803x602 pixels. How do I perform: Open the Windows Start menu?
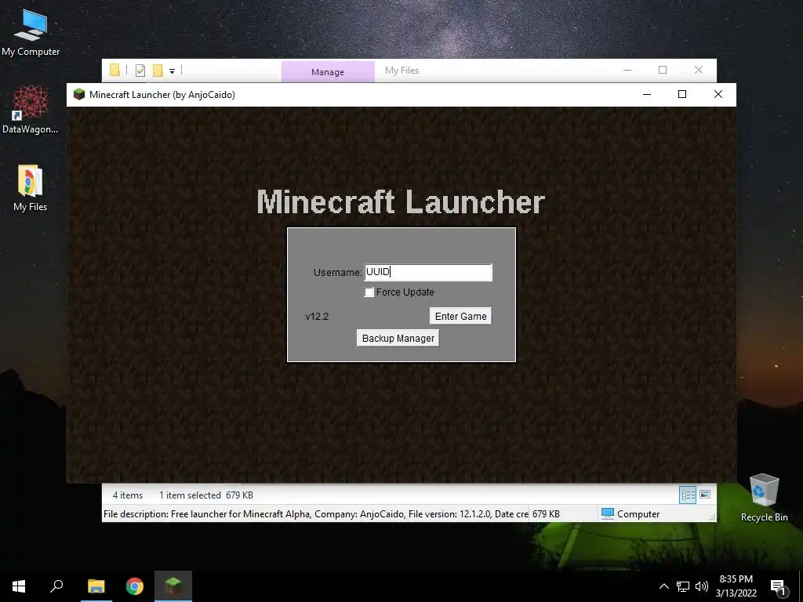(x=19, y=586)
